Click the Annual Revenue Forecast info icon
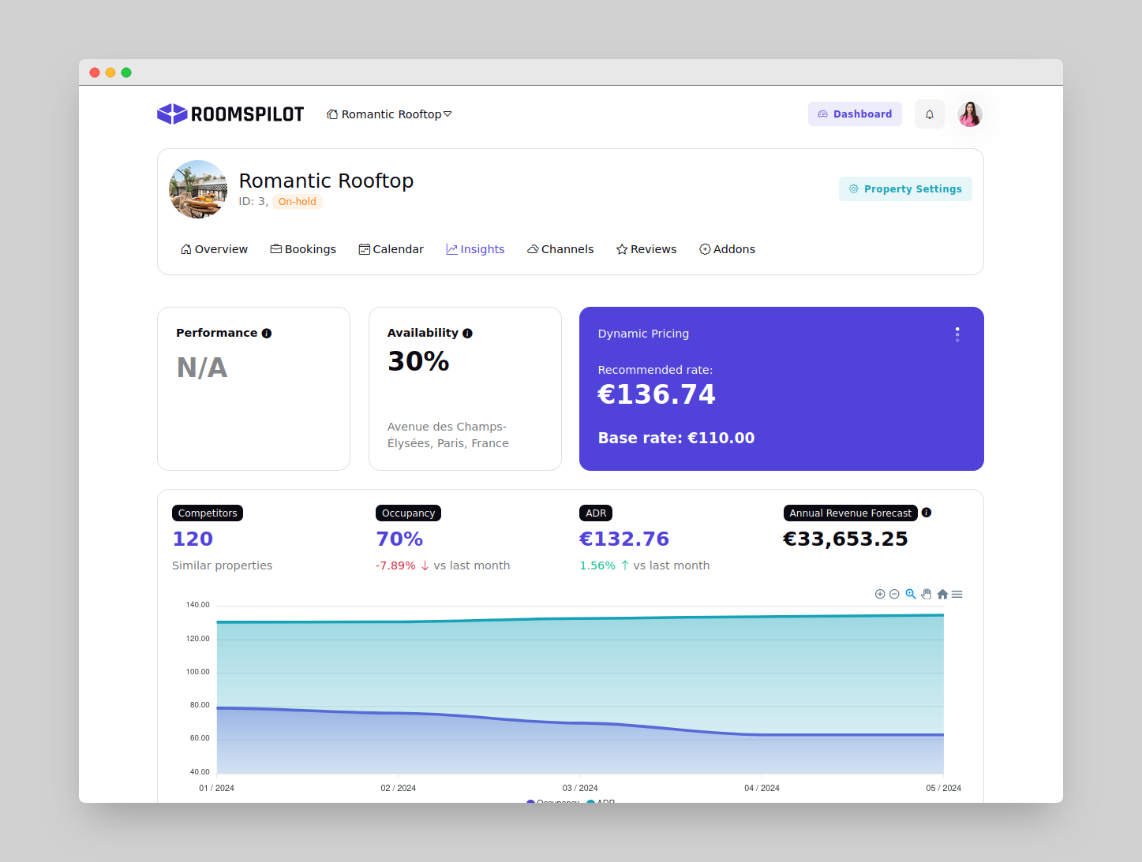This screenshot has width=1142, height=862. coord(927,513)
